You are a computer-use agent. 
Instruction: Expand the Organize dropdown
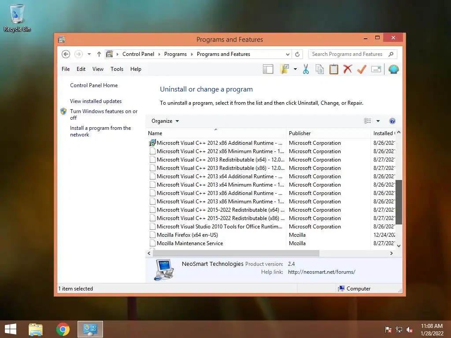(165, 121)
